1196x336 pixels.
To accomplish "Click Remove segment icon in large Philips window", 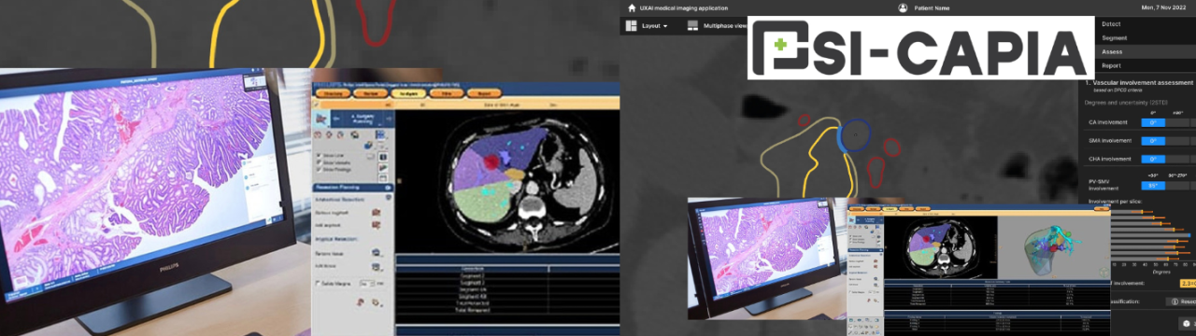I will click(377, 212).
